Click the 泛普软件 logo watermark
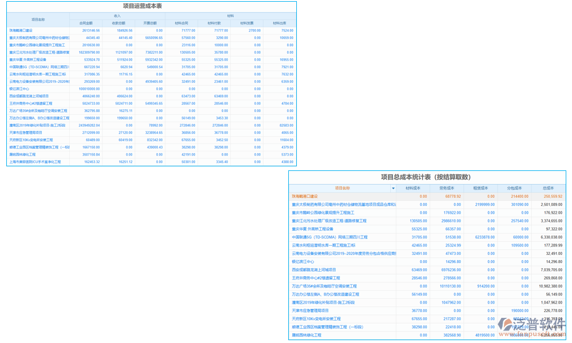This screenshot has width=572, height=343. (x=531, y=326)
